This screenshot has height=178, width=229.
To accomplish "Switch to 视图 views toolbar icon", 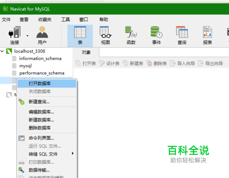I will (x=105, y=35).
